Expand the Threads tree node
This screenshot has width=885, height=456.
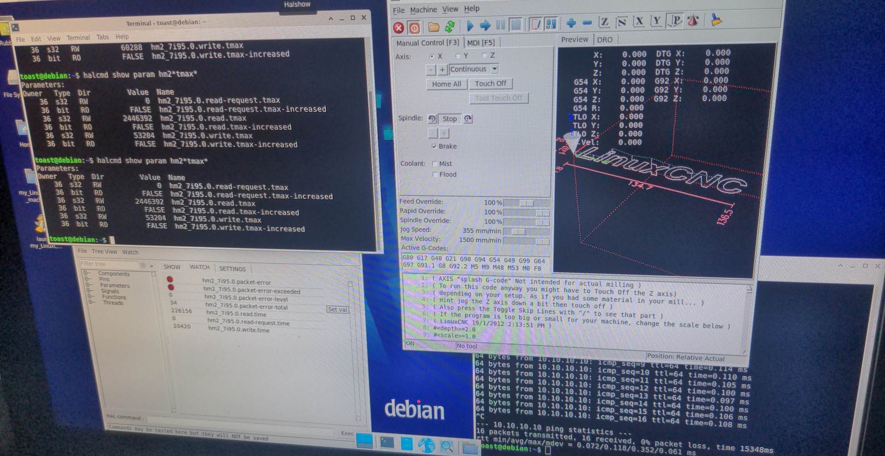pos(91,302)
